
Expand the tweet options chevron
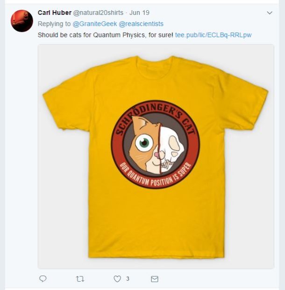269,13
